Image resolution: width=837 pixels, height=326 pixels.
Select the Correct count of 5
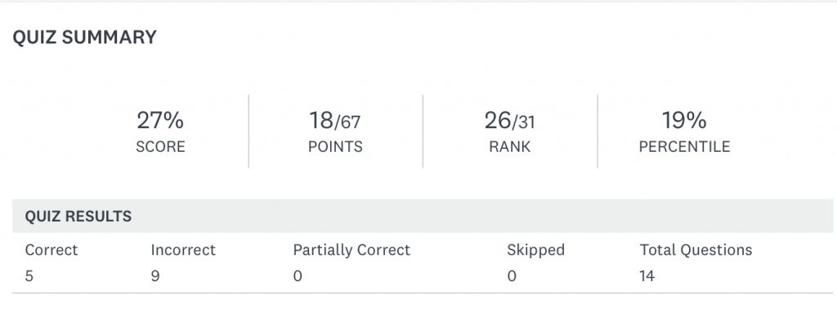point(29,276)
